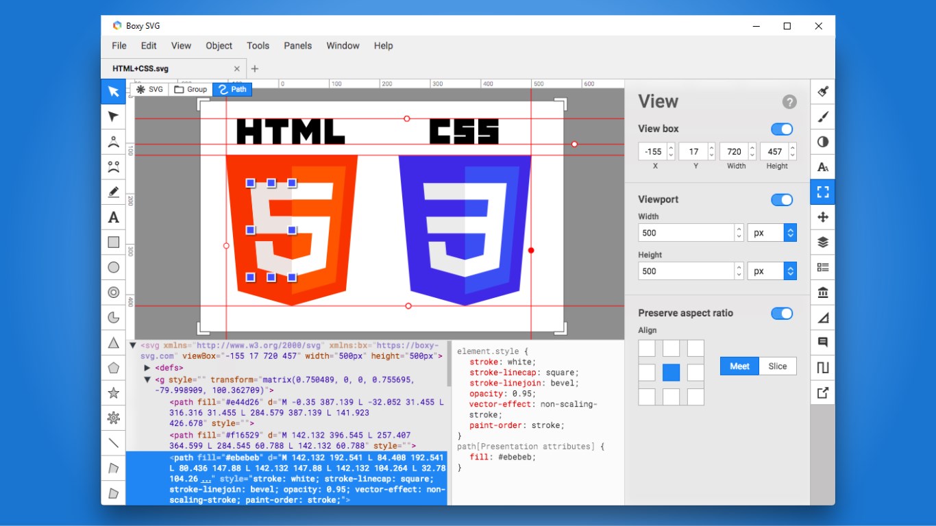
Task: Select the Text tool
Action: click(x=113, y=217)
